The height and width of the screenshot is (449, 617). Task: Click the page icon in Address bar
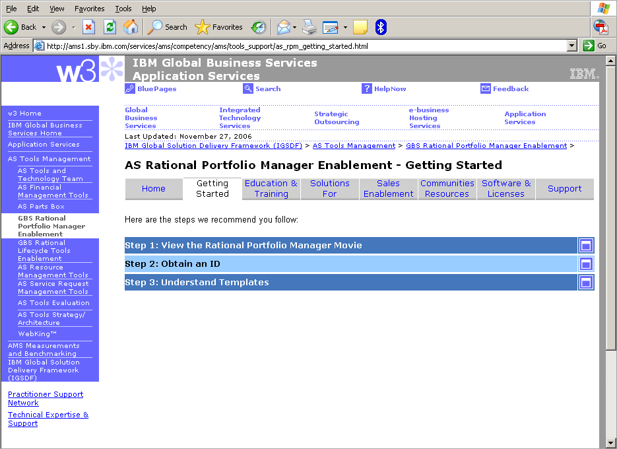tap(40, 46)
